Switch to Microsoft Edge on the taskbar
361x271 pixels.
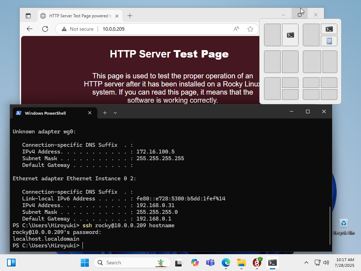226,263
